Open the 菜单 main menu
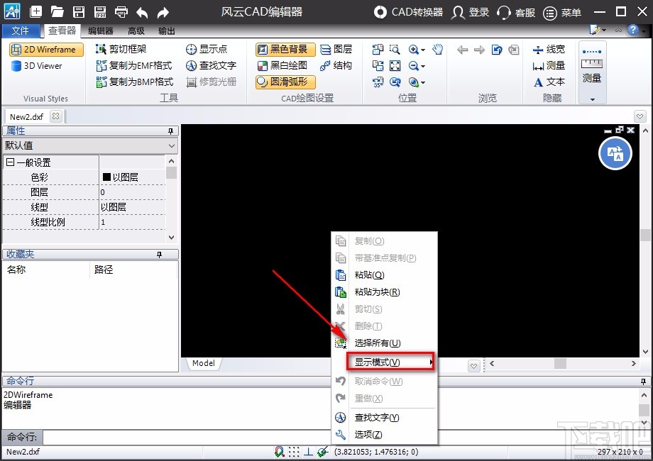The width and height of the screenshot is (653, 461). pyautogui.click(x=562, y=13)
